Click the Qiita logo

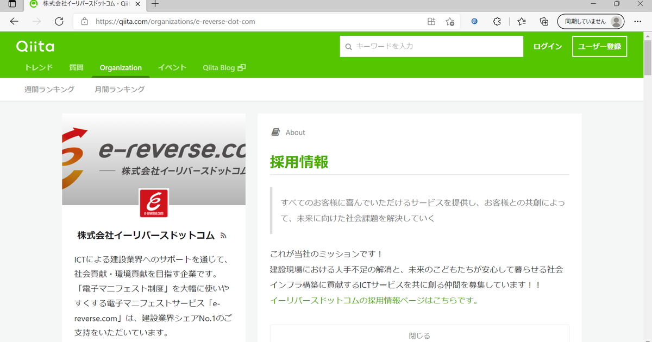coord(35,46)
